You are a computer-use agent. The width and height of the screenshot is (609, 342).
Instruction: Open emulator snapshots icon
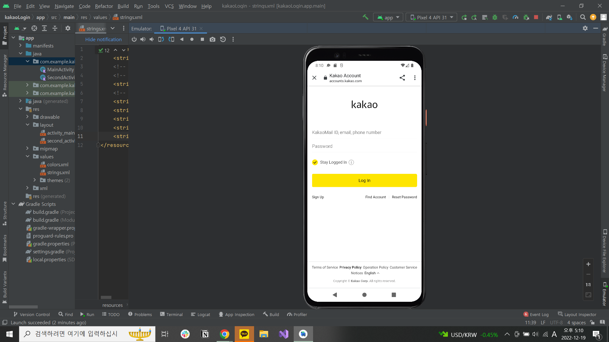pyautogui.click(x=223, y=39)
